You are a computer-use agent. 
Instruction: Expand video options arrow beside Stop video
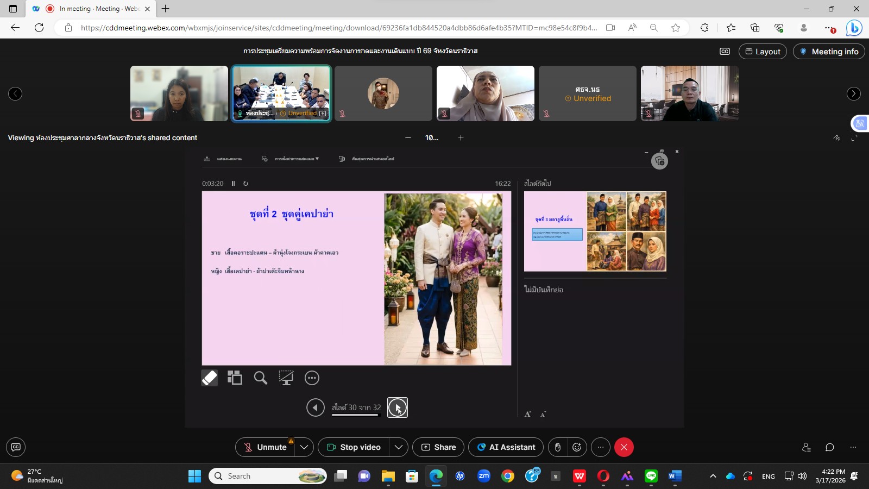pyautogui.click(x=399, y=447)
